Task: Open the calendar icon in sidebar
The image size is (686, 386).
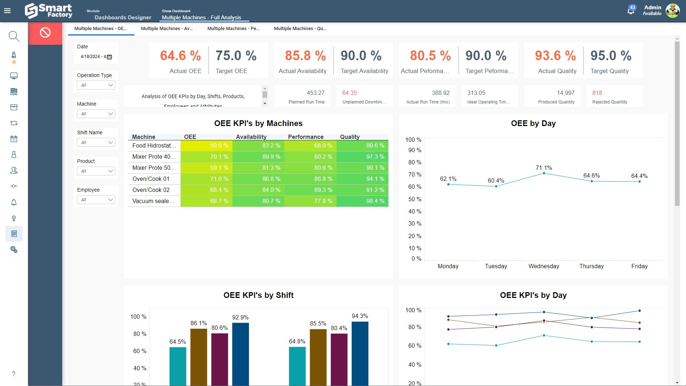Action: [x=14, y=139]
